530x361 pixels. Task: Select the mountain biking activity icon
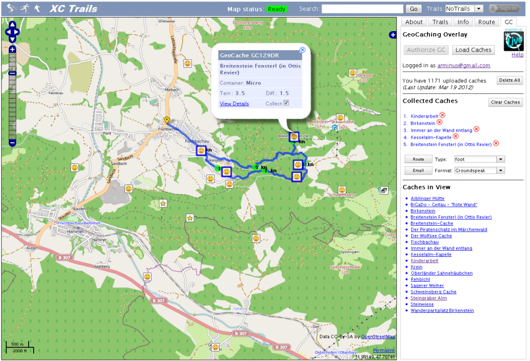11,8
